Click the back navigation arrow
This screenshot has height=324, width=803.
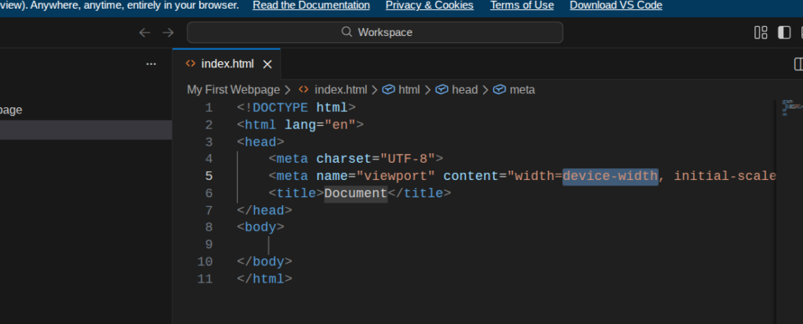coord(144,32)
